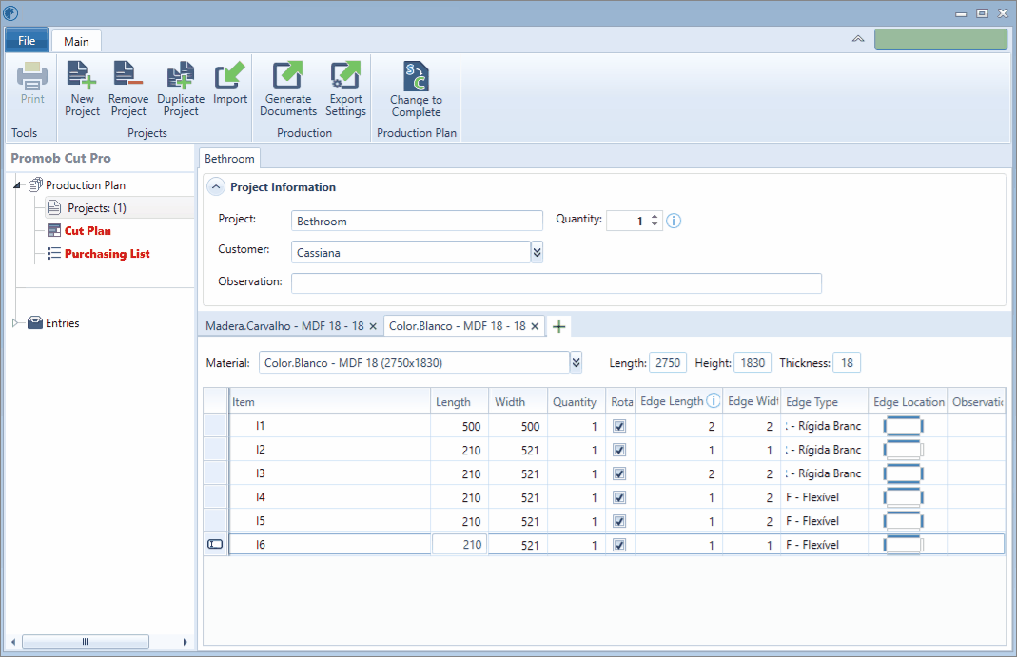Close the Color.Blanco material tab

pos(535,326)
